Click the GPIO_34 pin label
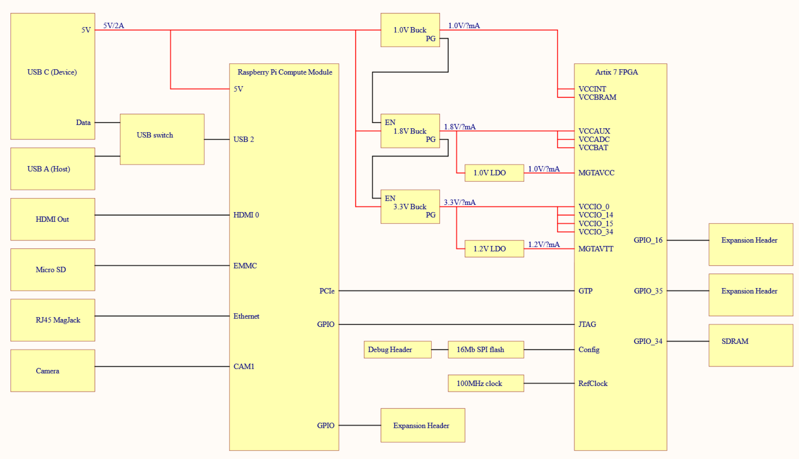The image size is (799, 459). (x=648, y=341)
